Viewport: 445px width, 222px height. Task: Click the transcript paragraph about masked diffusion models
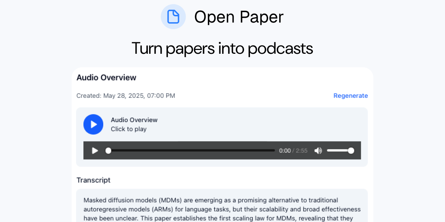pyautogui.click(x=222, y=209)
